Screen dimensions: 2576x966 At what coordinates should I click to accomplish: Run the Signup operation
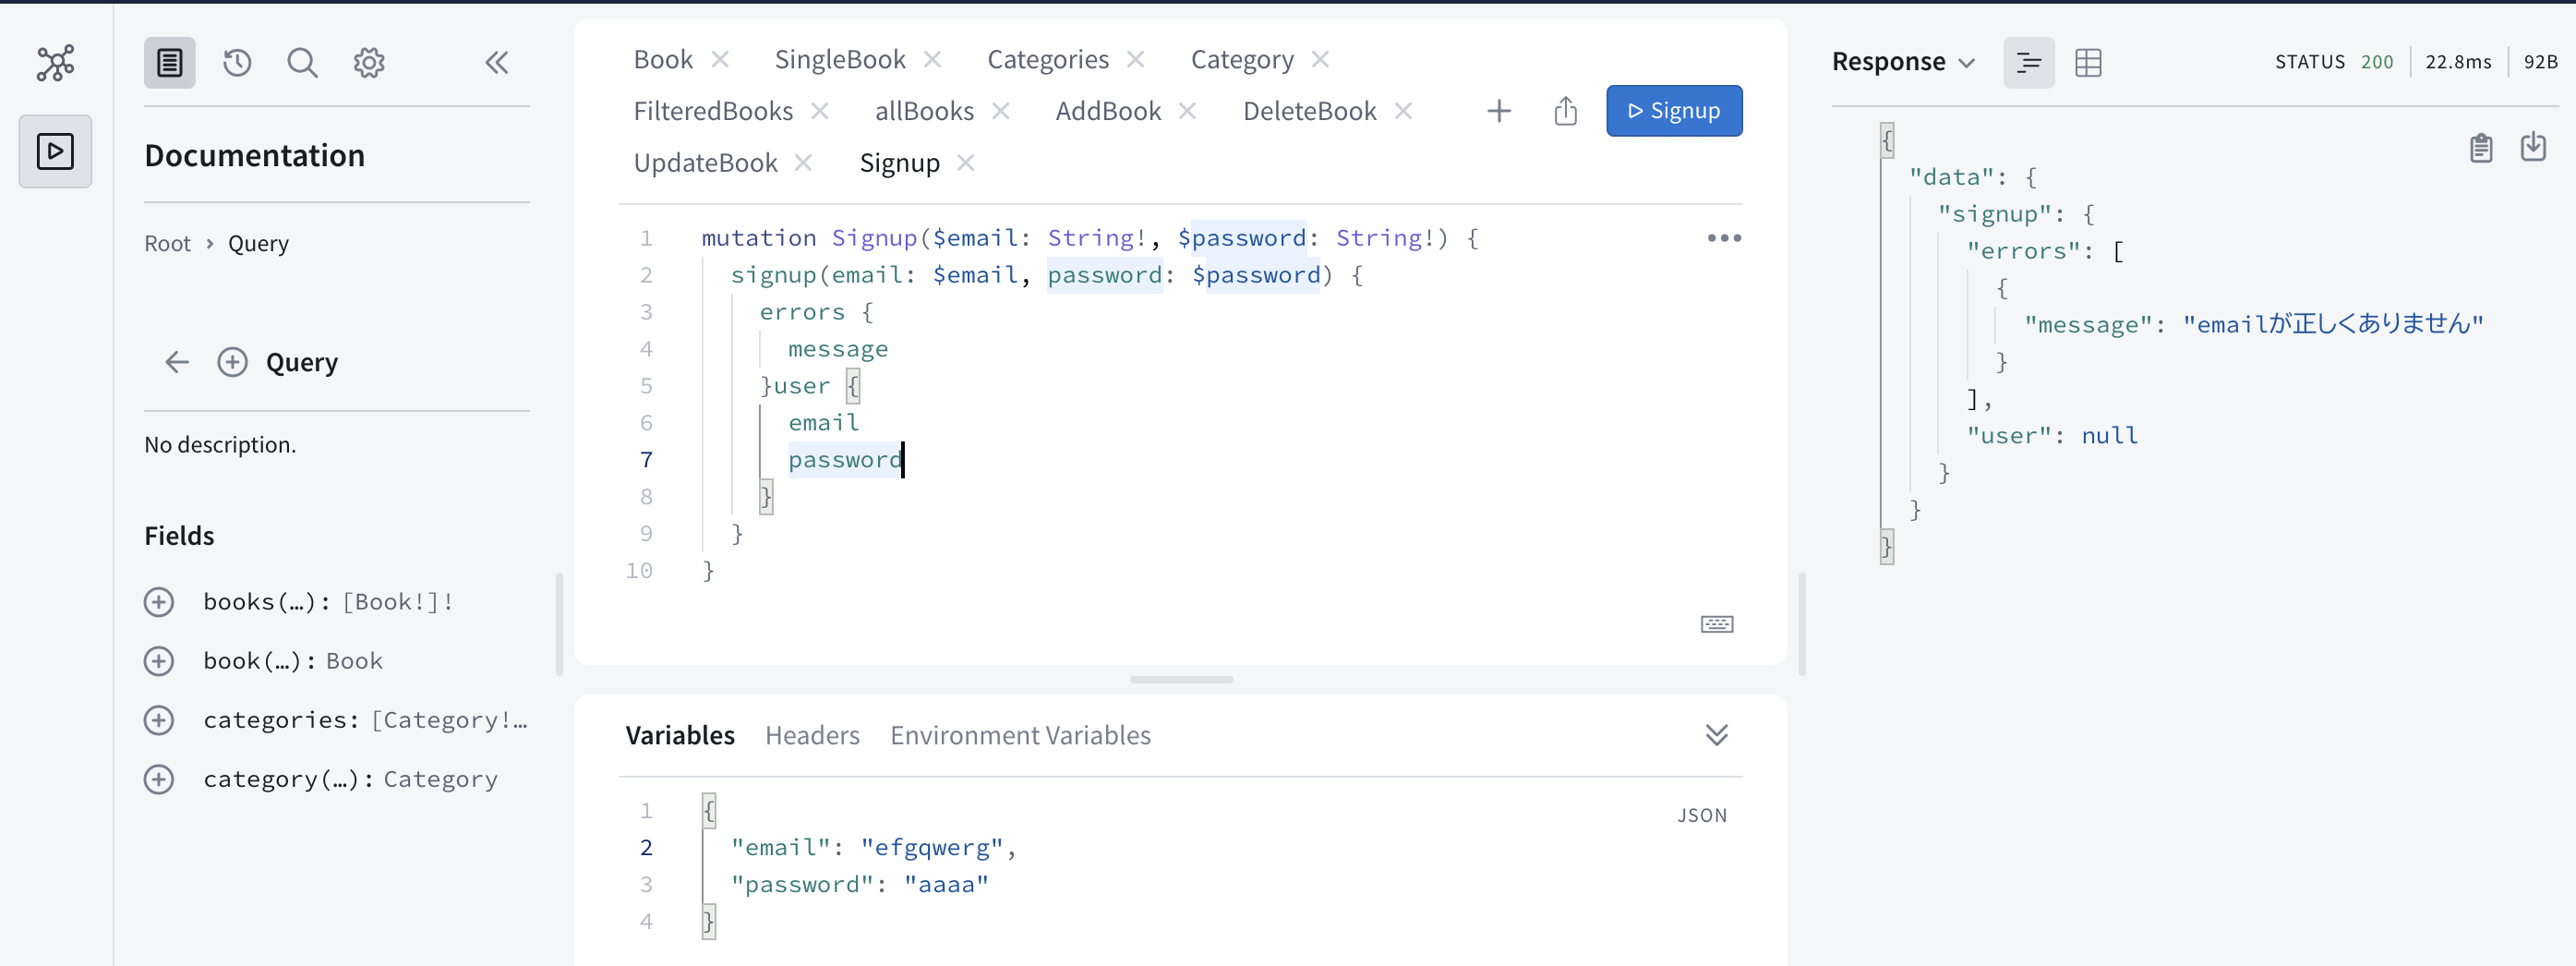[1674, 111]
